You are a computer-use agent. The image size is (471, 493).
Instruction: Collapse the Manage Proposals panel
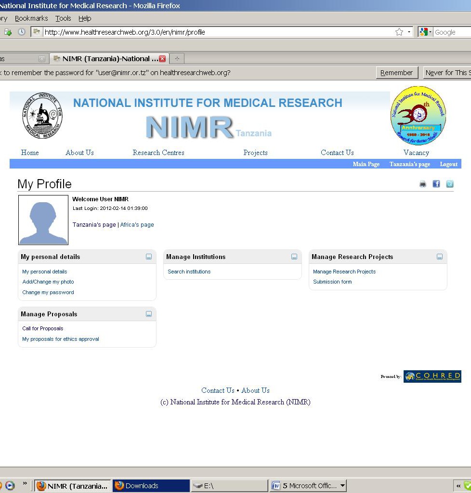click(149, 314)
